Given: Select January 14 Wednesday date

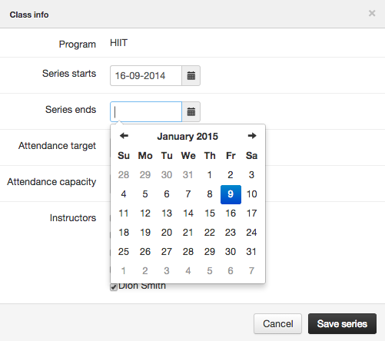Looking at the screenshot, I should pyautogui.click(x=188, y=214).
